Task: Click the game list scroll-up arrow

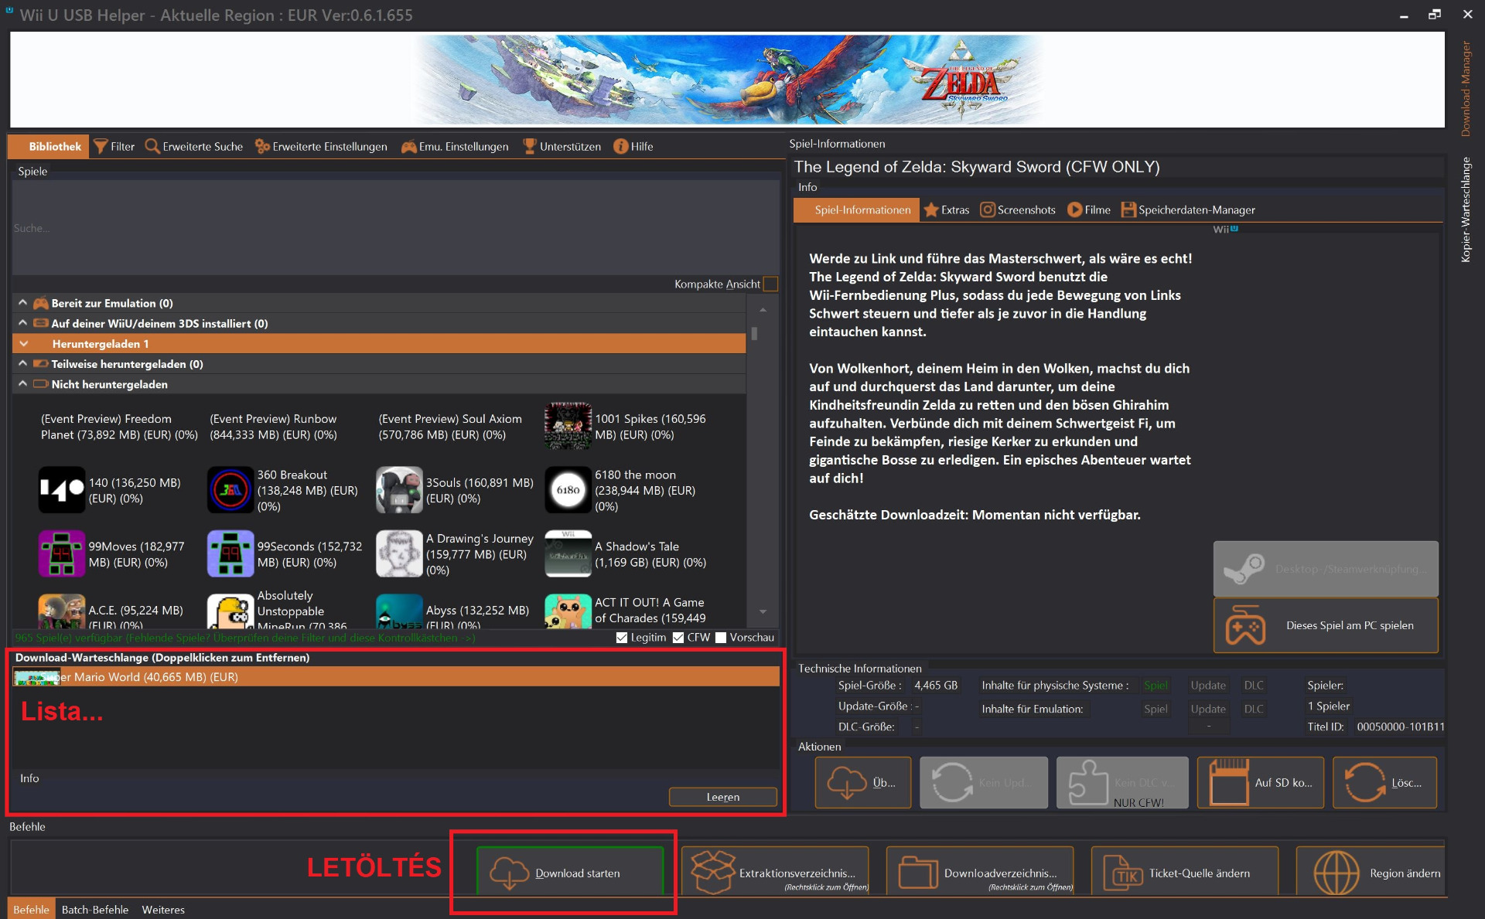Action: [763, 309]
